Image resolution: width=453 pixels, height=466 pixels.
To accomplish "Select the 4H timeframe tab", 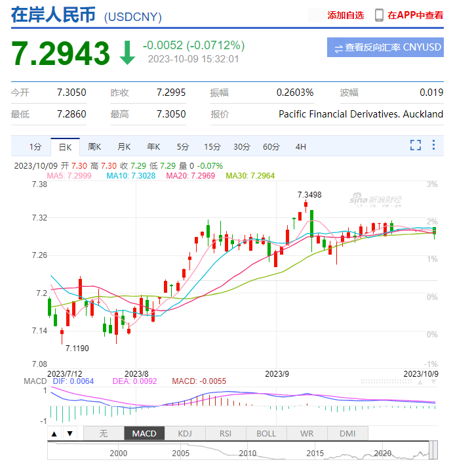I will click(301, 146).
